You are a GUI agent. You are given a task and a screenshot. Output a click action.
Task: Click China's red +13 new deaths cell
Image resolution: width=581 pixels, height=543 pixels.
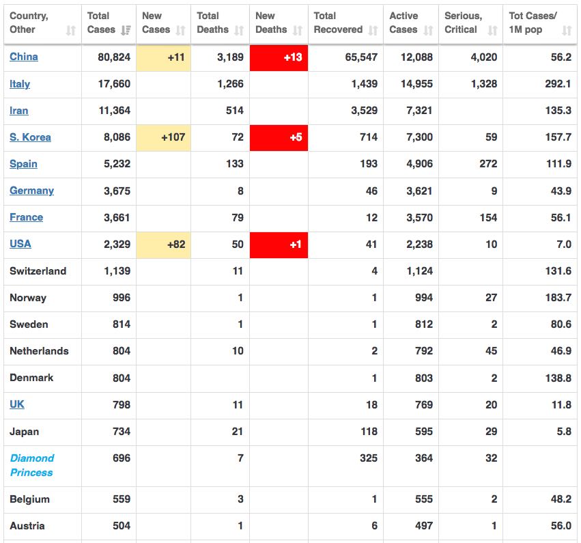click(x=279, y=57)
